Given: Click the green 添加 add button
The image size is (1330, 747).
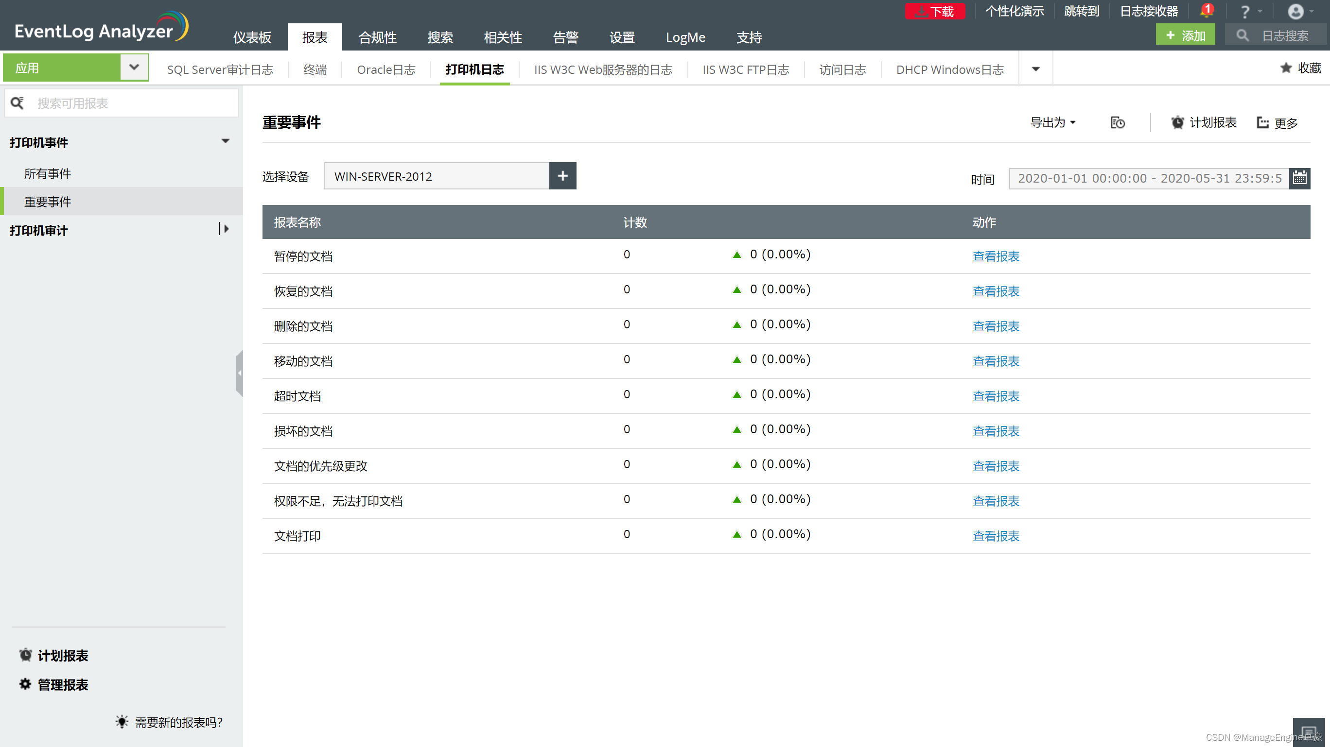Looking at the screenshot, I should coord(1185,35).
